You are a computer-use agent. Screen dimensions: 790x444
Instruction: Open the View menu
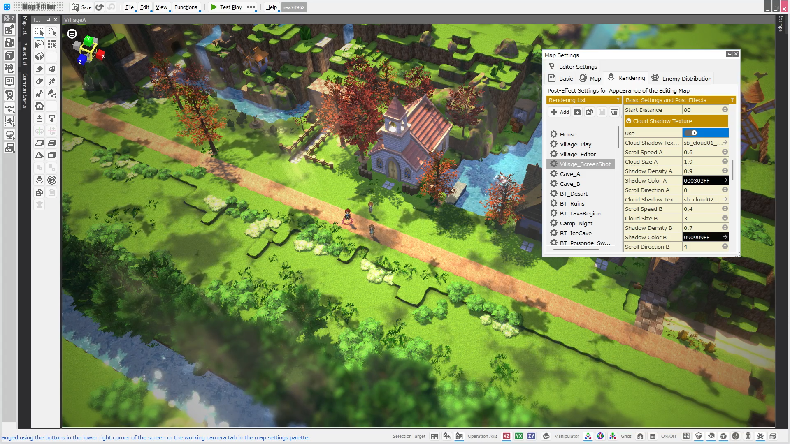coord(161,7)
